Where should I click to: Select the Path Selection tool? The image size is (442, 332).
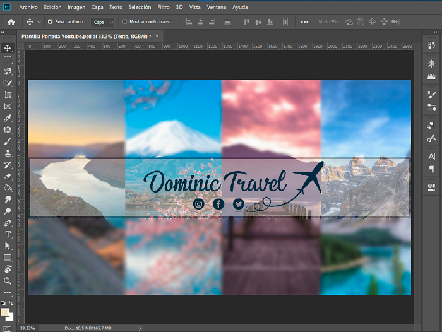(8, 246)
